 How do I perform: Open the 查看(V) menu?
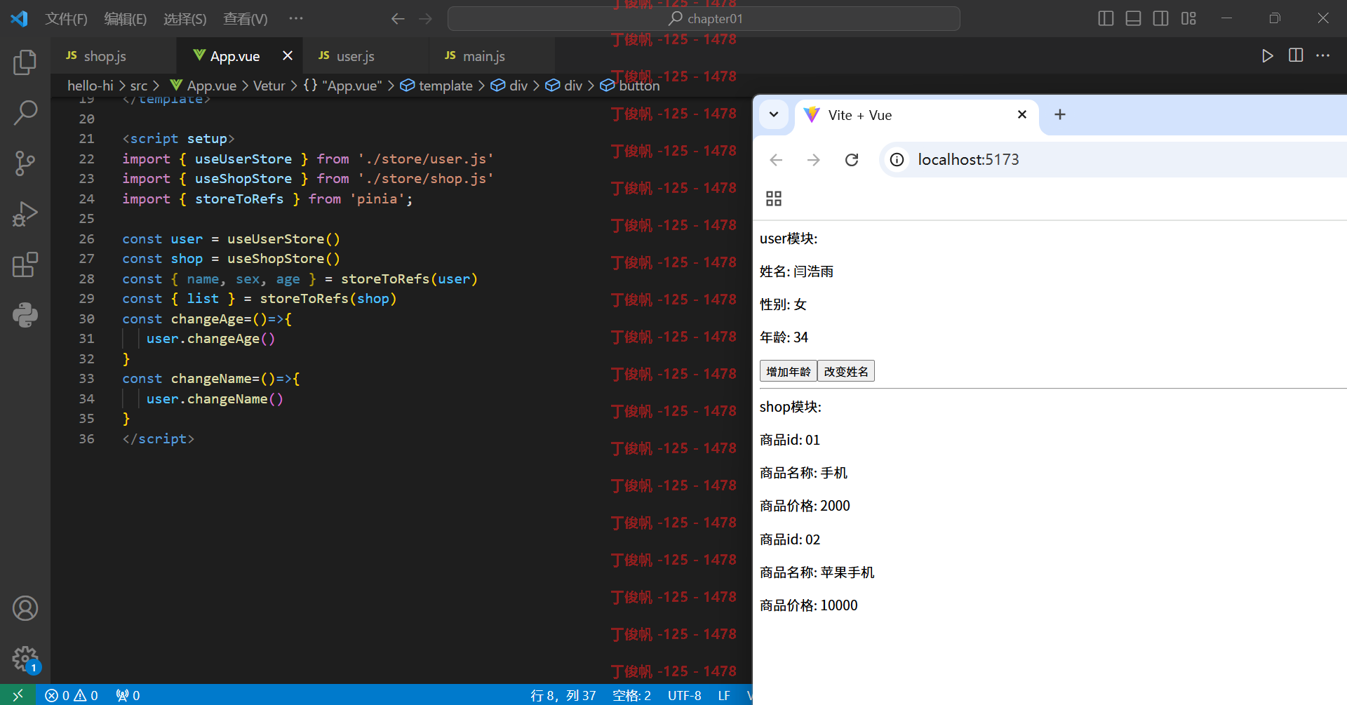[x=245, y=19]
